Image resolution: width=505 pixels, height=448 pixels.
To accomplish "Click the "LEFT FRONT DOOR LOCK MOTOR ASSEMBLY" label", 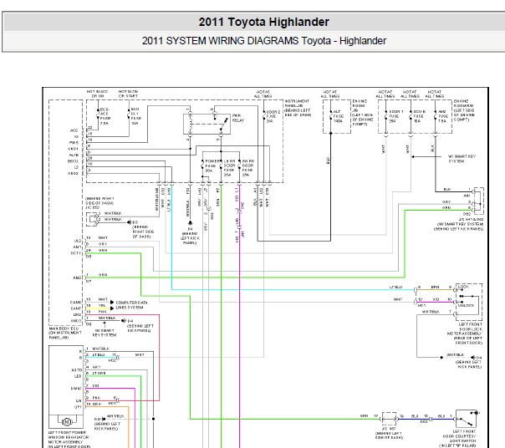I will click(x=465, y=333).
